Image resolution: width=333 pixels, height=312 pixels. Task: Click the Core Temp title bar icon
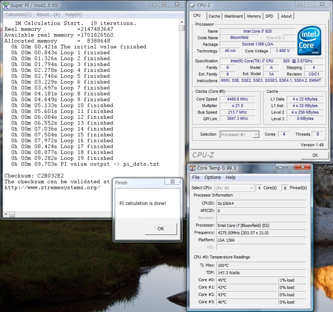coord(192,168)
